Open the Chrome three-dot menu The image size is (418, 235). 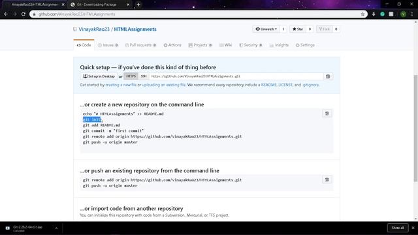pyautogui.click(x=412, y=14)
